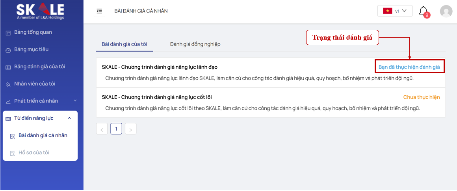Open the notification bell
This screenshot has height=191, width=457.
[x=423, y=11]
